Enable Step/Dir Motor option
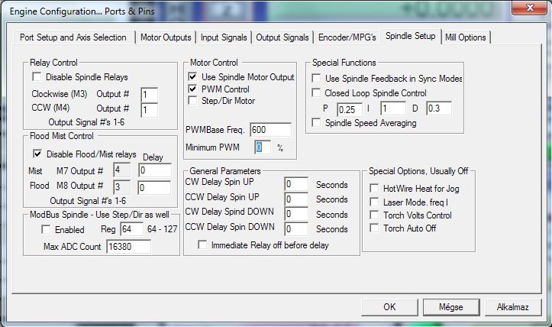The height and width of the screenshot is (327, 552). coord(193,100)
